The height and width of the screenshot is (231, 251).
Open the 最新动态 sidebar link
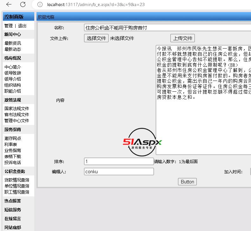[x=13, y=49]
